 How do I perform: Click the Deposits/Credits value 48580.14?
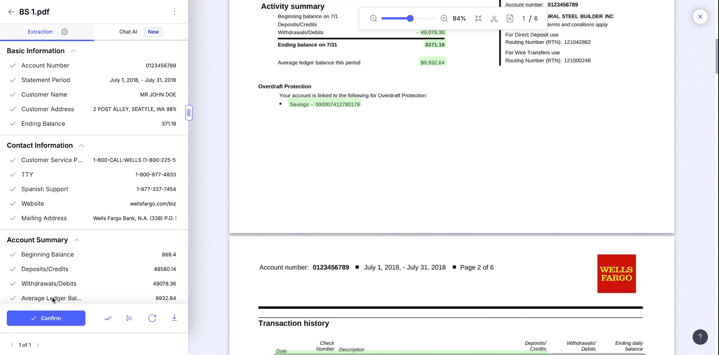[165, 269]
